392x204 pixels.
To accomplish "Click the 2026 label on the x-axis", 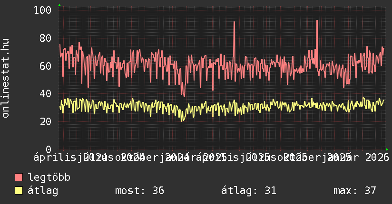I will pyautogui.click(x=378, y=157).
